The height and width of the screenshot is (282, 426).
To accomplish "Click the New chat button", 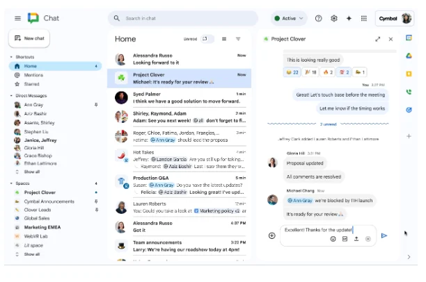I will pos(29,38).
